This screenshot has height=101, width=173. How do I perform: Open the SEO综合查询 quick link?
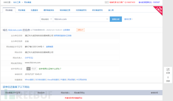point(40,80)
